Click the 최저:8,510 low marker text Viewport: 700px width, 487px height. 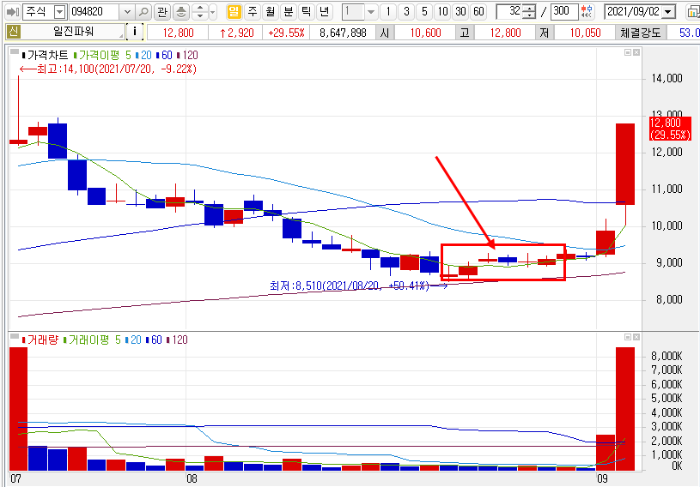pos(349,286)
